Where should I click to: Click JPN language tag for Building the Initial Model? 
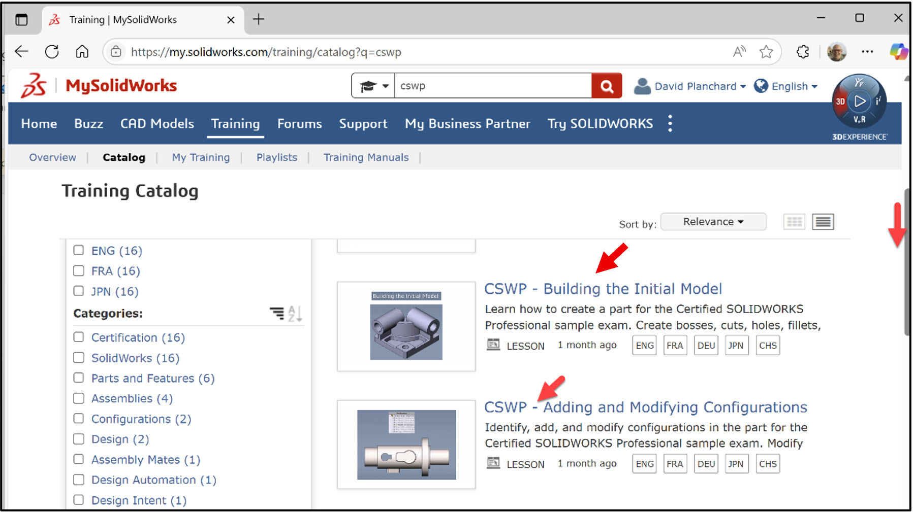click(736, 345)
